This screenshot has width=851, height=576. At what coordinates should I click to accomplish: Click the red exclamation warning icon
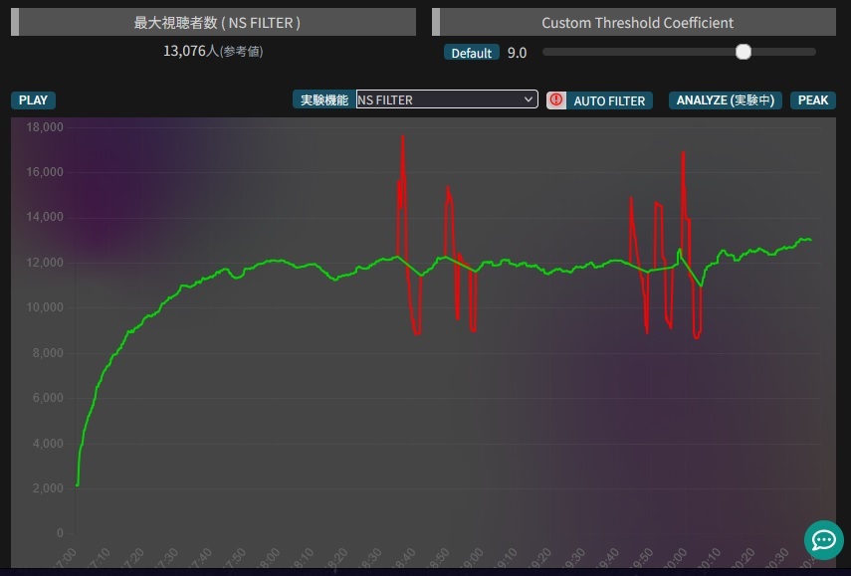pyautogui.click(x=555, y=100)
